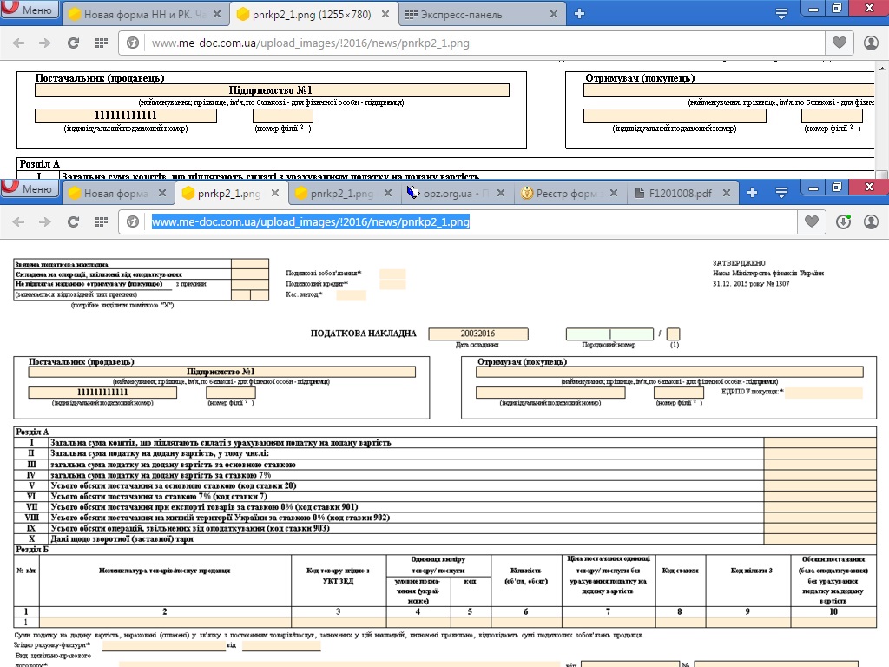The image size is (889, 667).
Task: Expand the tab menu in the upper window
Action: 780,14
